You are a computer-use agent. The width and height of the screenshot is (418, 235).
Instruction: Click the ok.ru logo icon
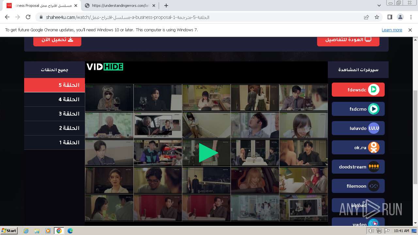click(374, 148)
